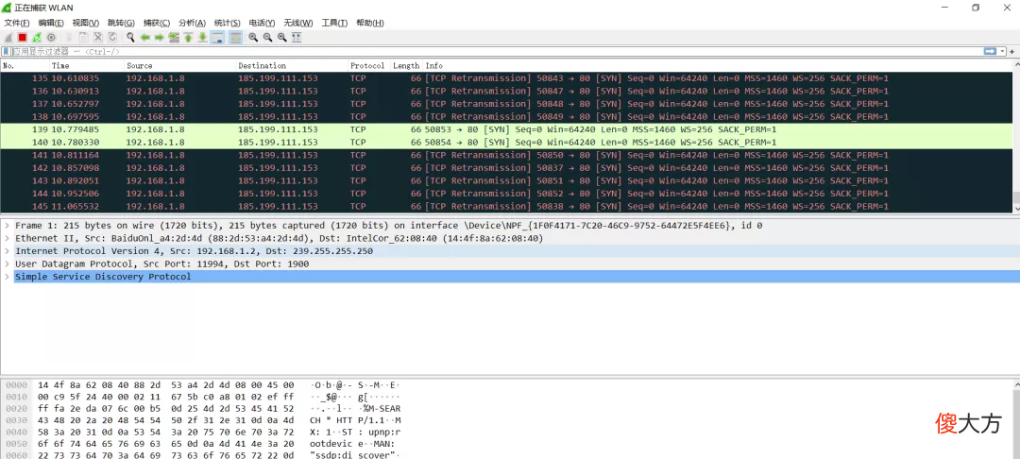Click packet list scrollbar down arrow

1016,208
